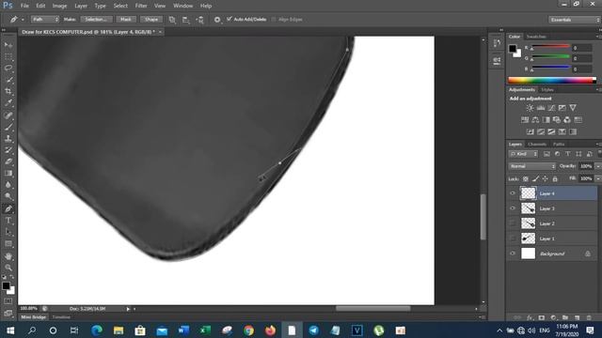Open the Filter menu
The height and width of the screenshot is (338, 602).
141,6
